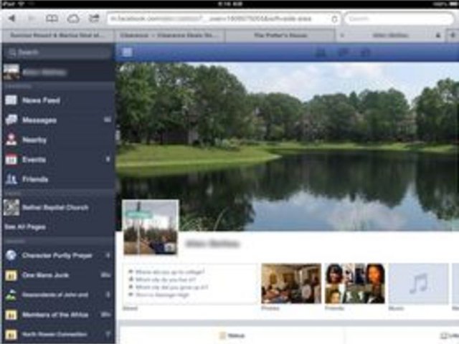Open Descendants of John group
This screenshot has height=344, width=459.
click(x=58, y=295)
